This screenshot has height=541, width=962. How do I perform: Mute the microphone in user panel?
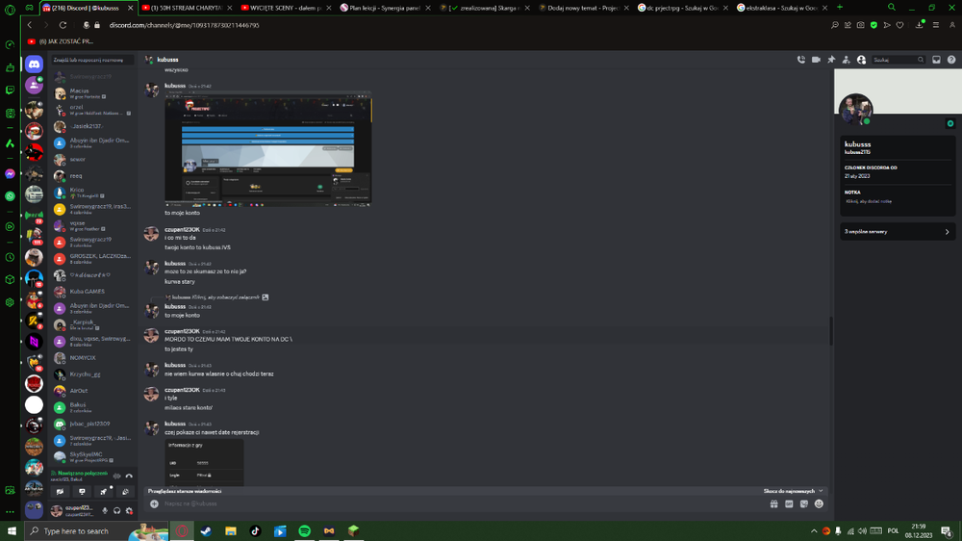[105, 510]
